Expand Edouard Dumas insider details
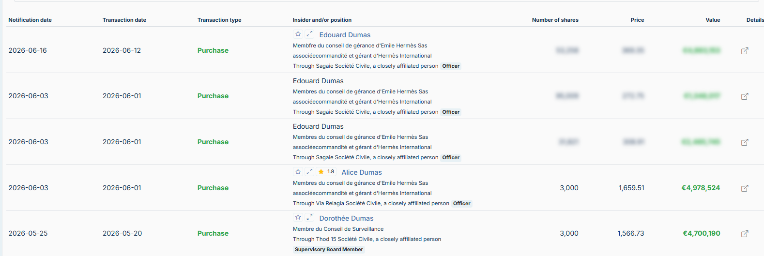764x256 pixels. pyautogui.click(x=309, y=34)
